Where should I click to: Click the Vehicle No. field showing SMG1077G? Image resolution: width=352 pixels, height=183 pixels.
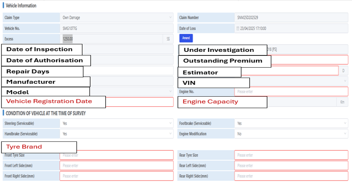click(x=116, y=28)
